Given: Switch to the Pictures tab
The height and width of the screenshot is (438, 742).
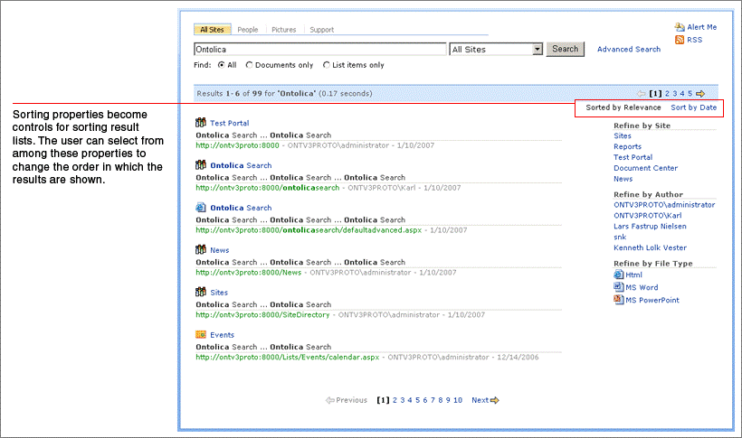Looking at the screenshot, I should (283, 29).
